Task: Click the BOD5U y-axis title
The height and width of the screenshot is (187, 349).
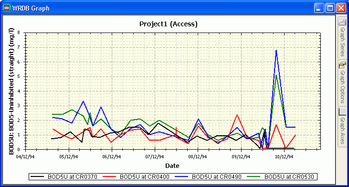Action: pyautogui.click(x=11, y=92)
